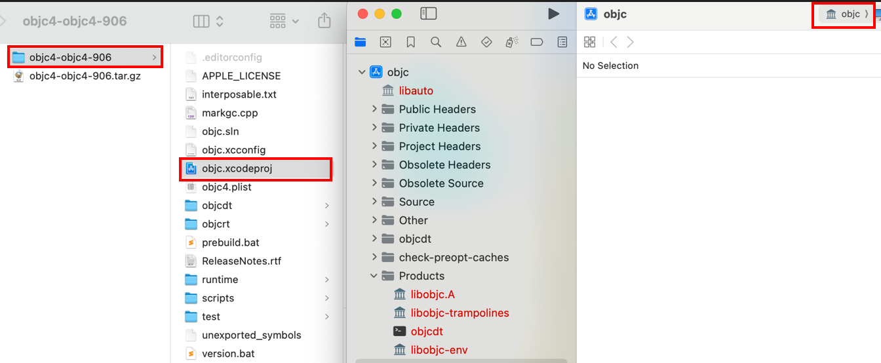
Task: Select the APPLE_LICENSE file
Action: point(241,75)
